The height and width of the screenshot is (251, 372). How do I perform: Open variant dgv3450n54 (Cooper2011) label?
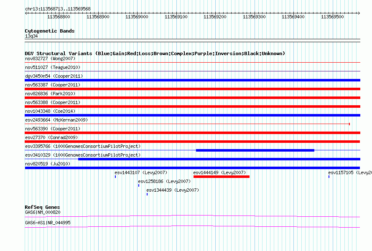[54, 76]
